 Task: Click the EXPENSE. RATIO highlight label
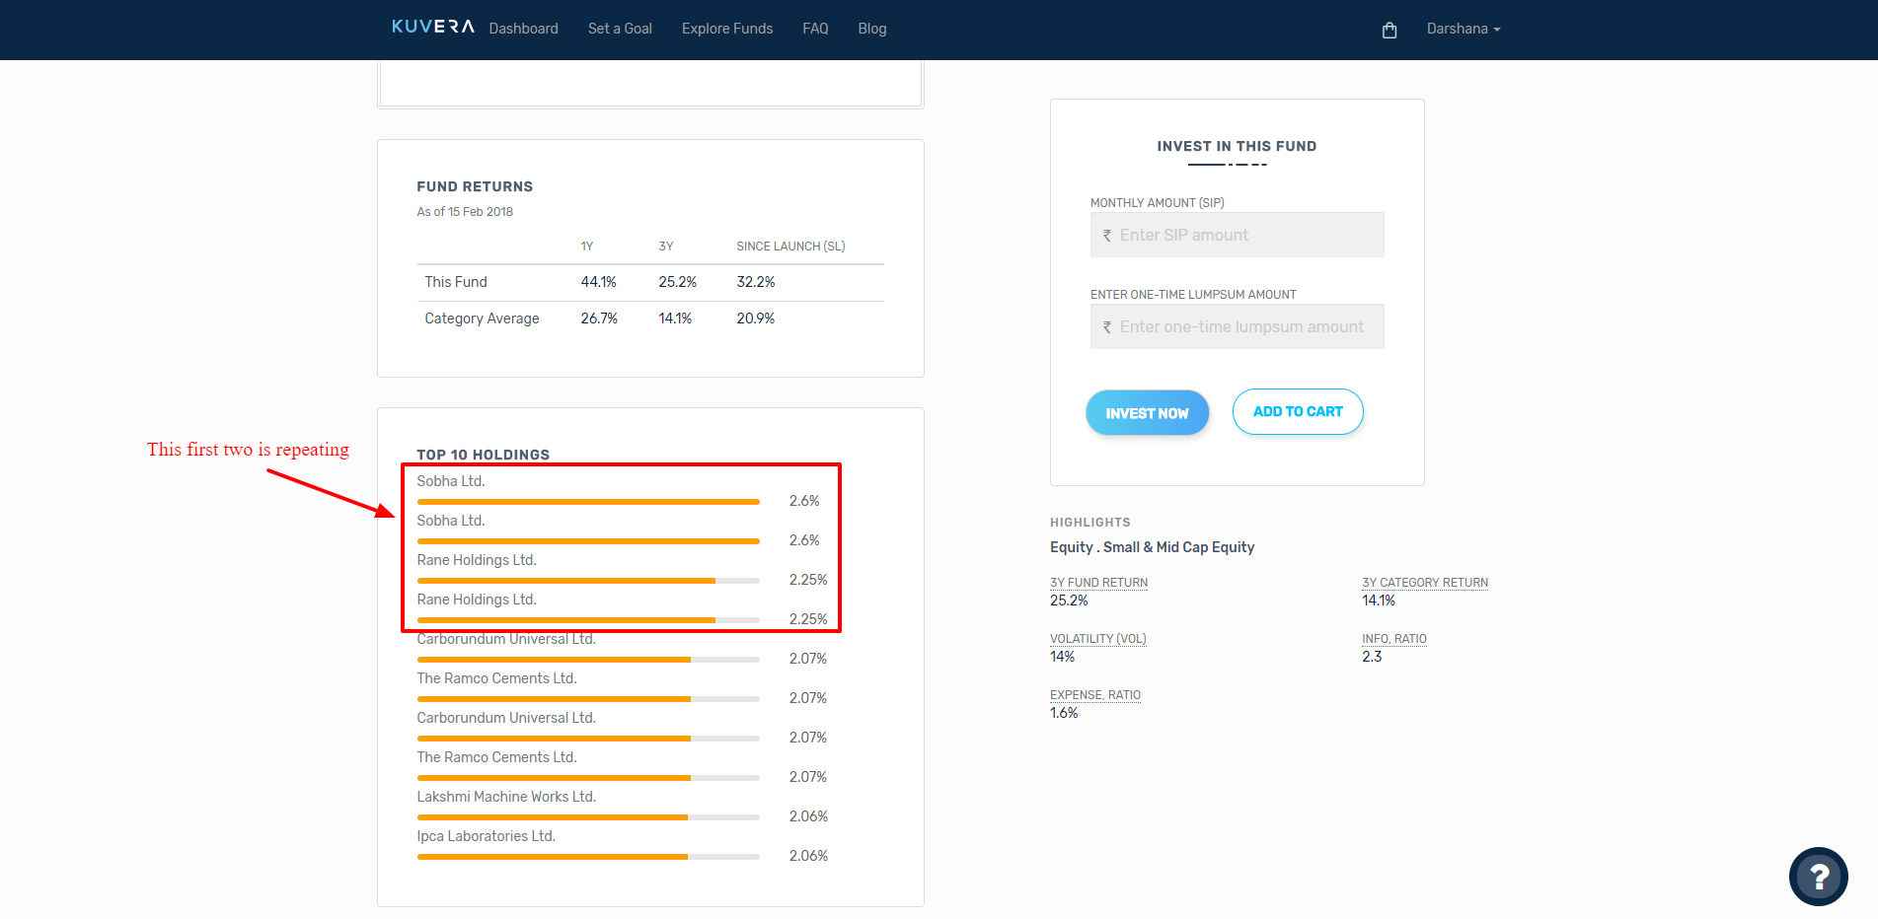(x=1094, y=695)
